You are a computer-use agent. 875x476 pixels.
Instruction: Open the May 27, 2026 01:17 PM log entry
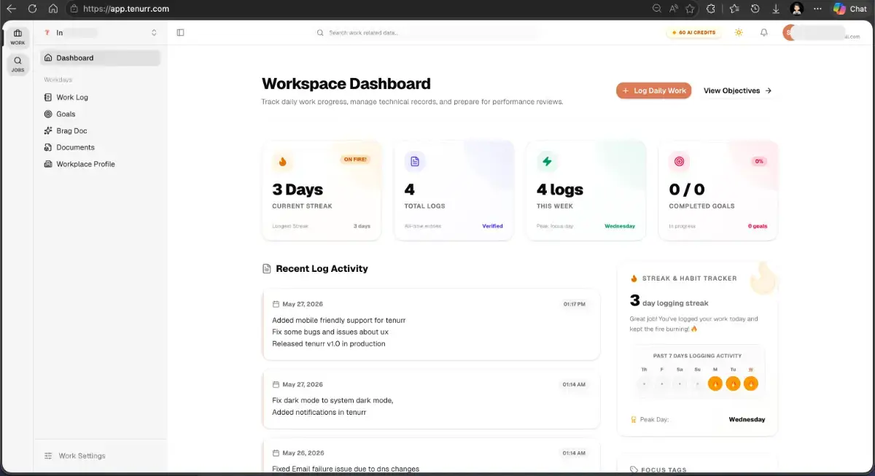pyautogui.click(x=431, y=324)
